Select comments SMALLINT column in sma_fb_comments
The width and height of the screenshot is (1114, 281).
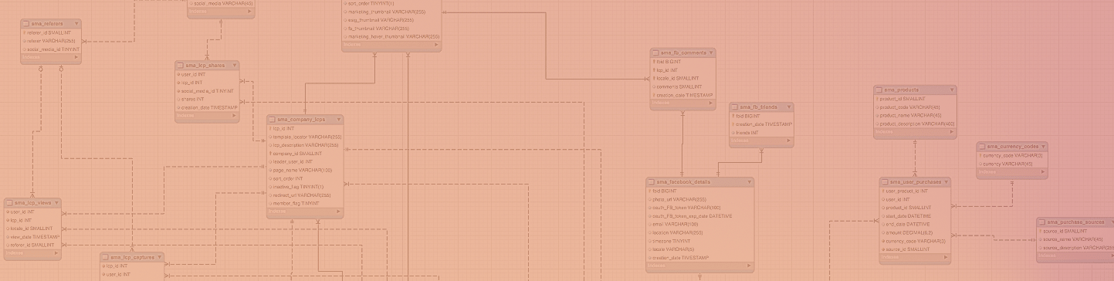682,86
